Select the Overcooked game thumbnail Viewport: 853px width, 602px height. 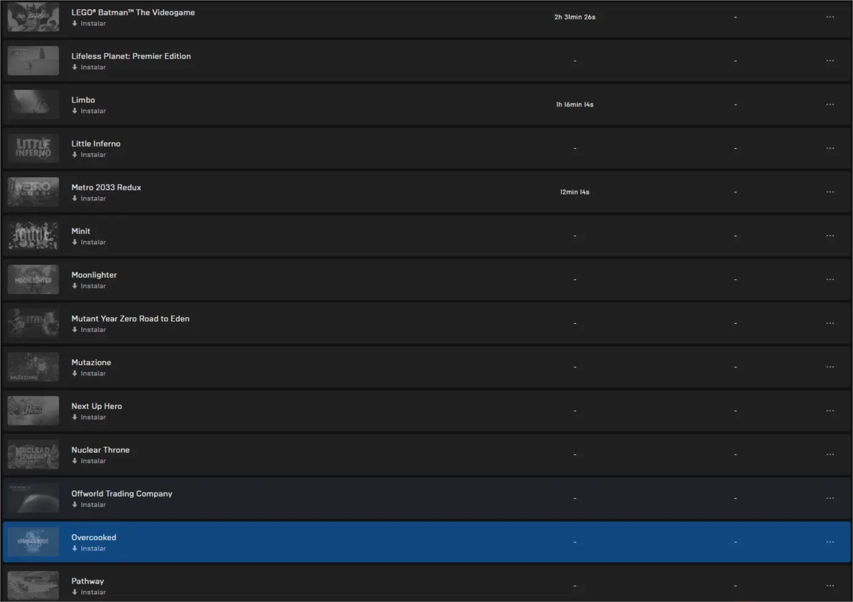click(x=34, y=542)
